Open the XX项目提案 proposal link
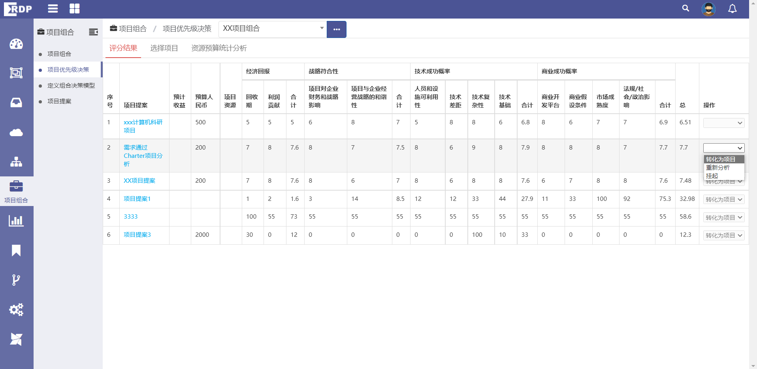 tap(139, 181)
